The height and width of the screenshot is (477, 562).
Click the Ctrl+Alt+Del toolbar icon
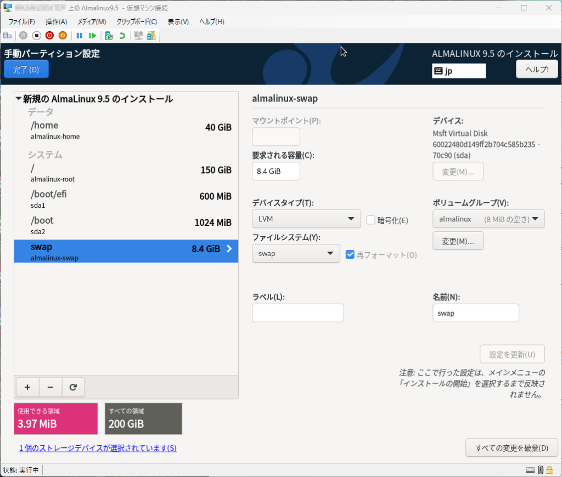pos(7,36)
